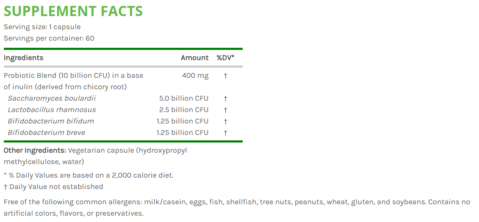
Task: Select the Ingredients column header
Action: (24, 58)
